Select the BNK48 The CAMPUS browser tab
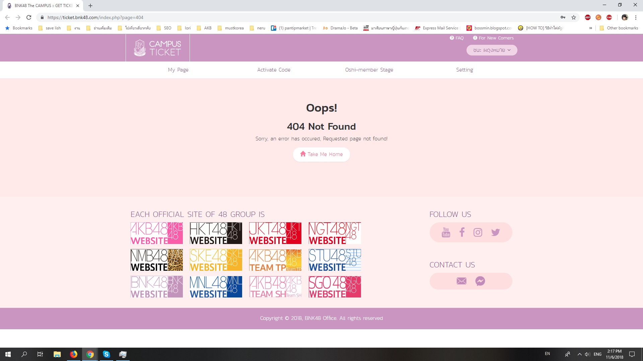643x361 pixels. coord(44,6)
